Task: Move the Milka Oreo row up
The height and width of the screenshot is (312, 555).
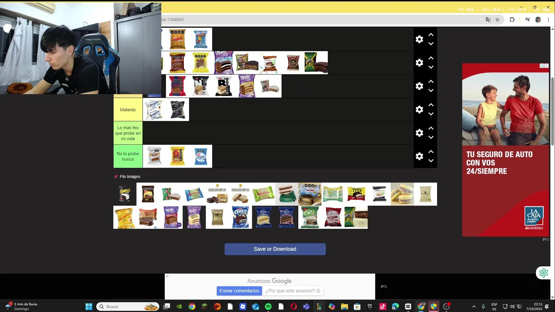Action: (x=431, y=58)
